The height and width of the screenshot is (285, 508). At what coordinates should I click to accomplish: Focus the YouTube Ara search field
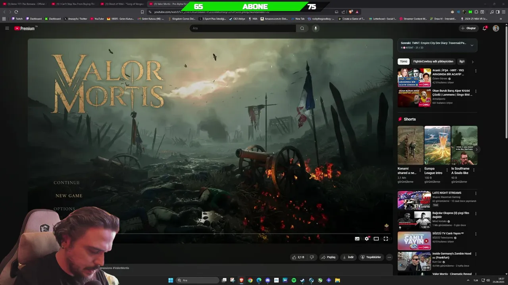tap(242, 28)
